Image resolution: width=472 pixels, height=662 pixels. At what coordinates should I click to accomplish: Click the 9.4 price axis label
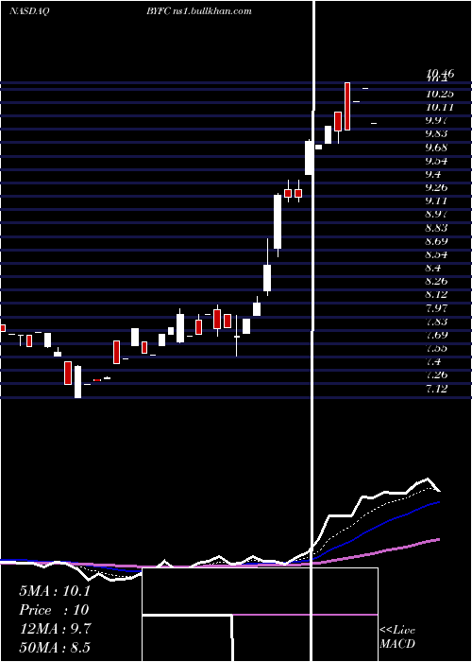tap(435, 174)
